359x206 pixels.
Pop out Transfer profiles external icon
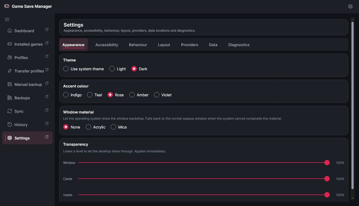pos(47,70)
